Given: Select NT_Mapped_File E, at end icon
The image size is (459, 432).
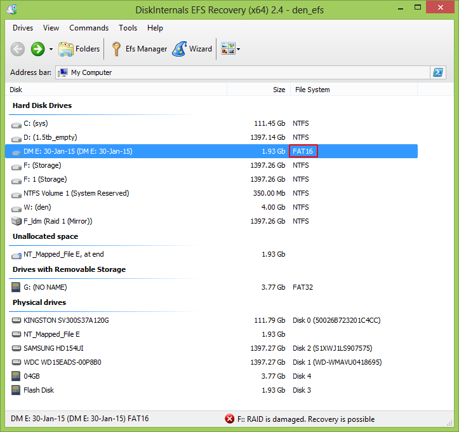Looking at the screenshot, I should click(17, 255).
